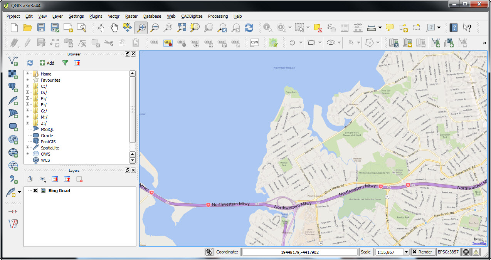Select the Identify Features tool
This screenshot has height=260, width=491.
pos(267,27)
